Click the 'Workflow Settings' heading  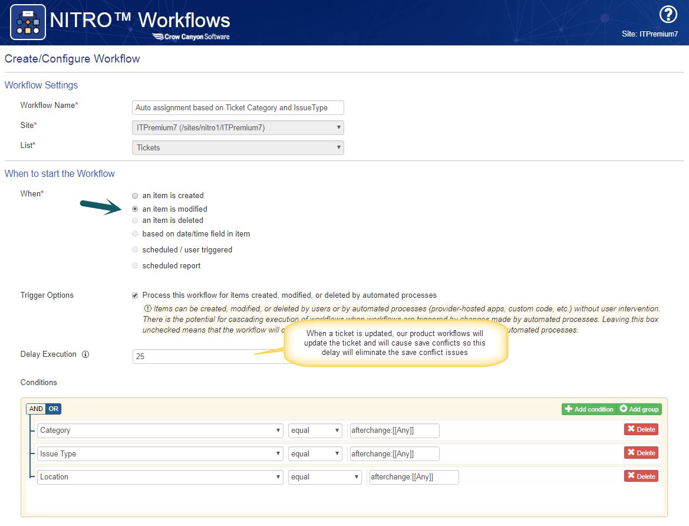coord(41,86)
